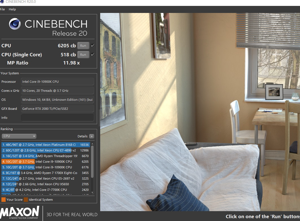Screen dimensions: 300x221
Task: Click the Cinebench logo sphere icon
Action: [15, 24]
